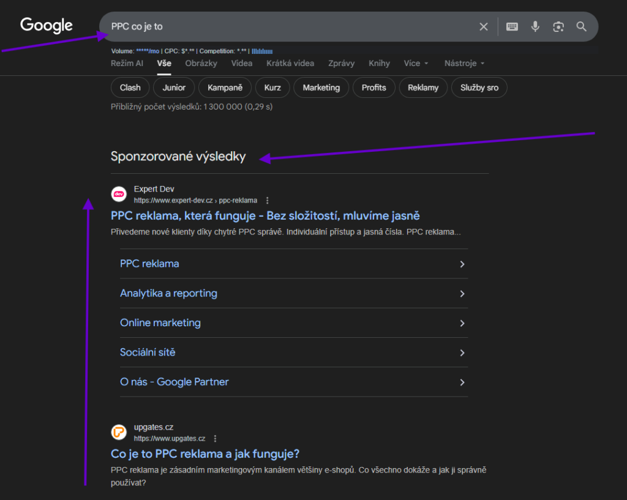Screen dimensions: 627x500
Task: Start voice search with the microphone icon
Action: (535, 27)
